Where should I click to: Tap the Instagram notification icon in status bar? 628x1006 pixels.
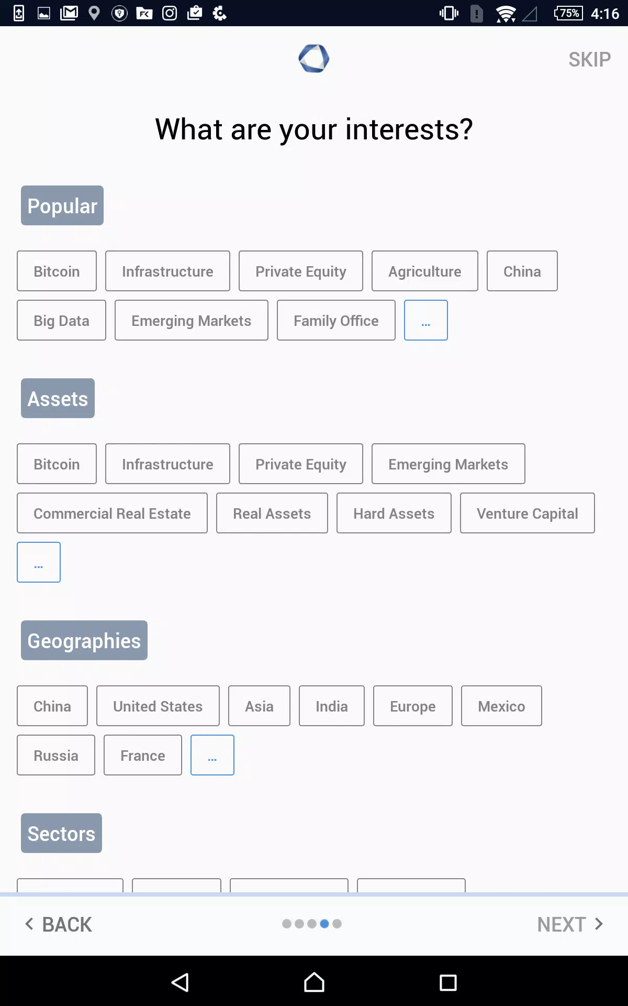pyautogui.click(x=170, y=13)
